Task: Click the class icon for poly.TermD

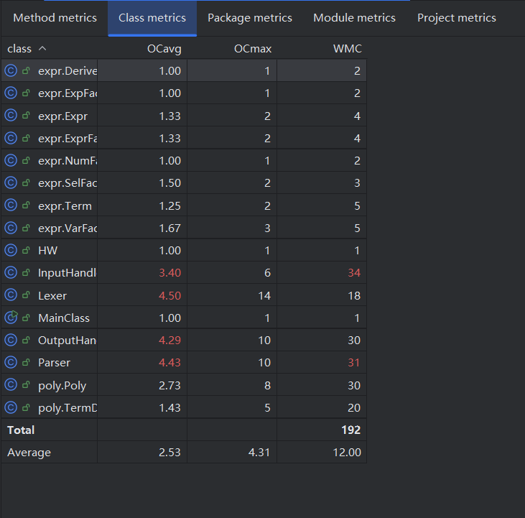Action: [11, 407]
